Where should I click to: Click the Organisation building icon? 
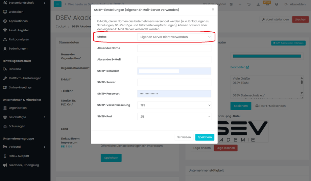click(5, 108)
